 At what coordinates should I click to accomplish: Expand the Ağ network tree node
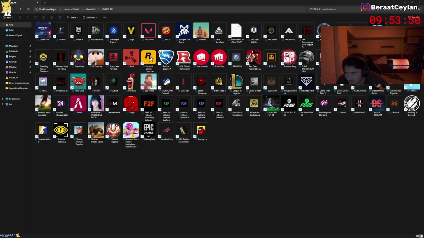[x=3, y=104]
